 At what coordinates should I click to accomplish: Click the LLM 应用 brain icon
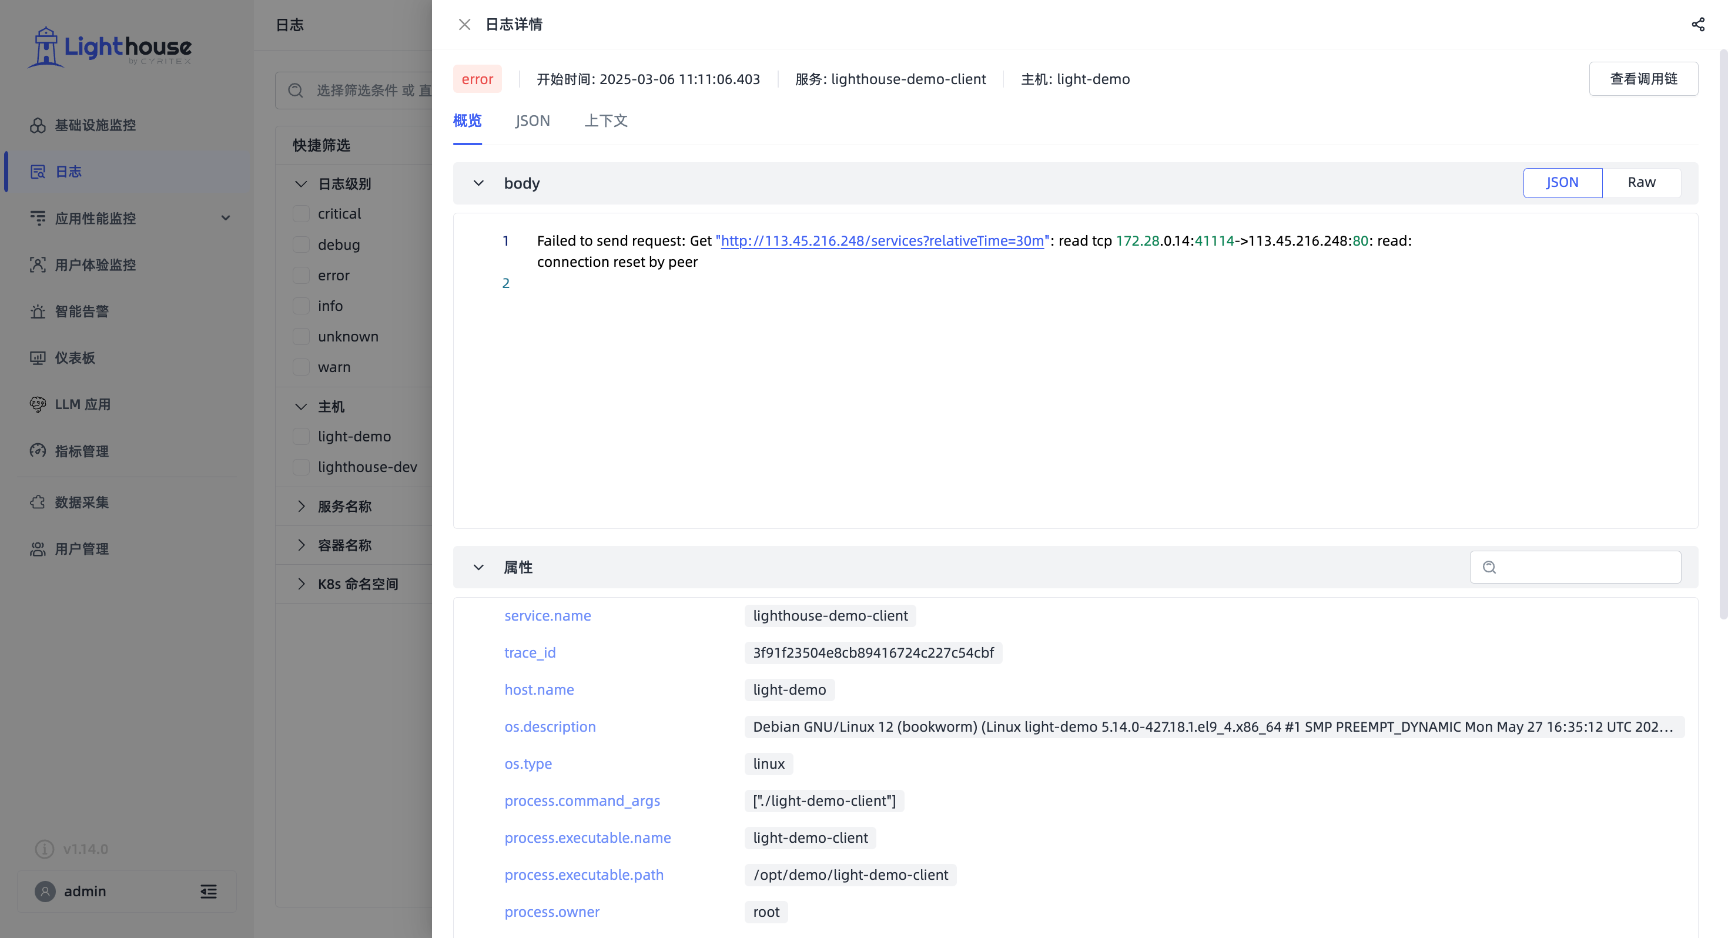coord(38,404)
